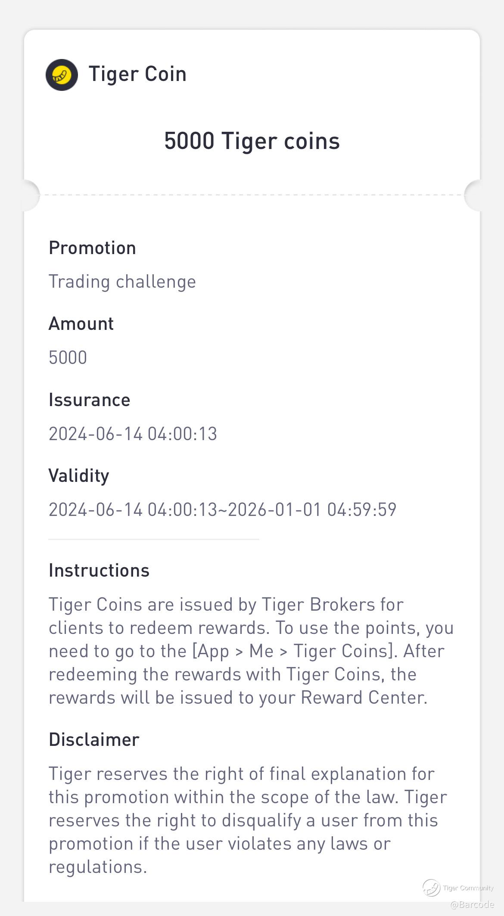Select the issuance timestamp 2024-06-14 04:00:13
This screenshot has height=916, width=504.
click(x=133, y=434)
